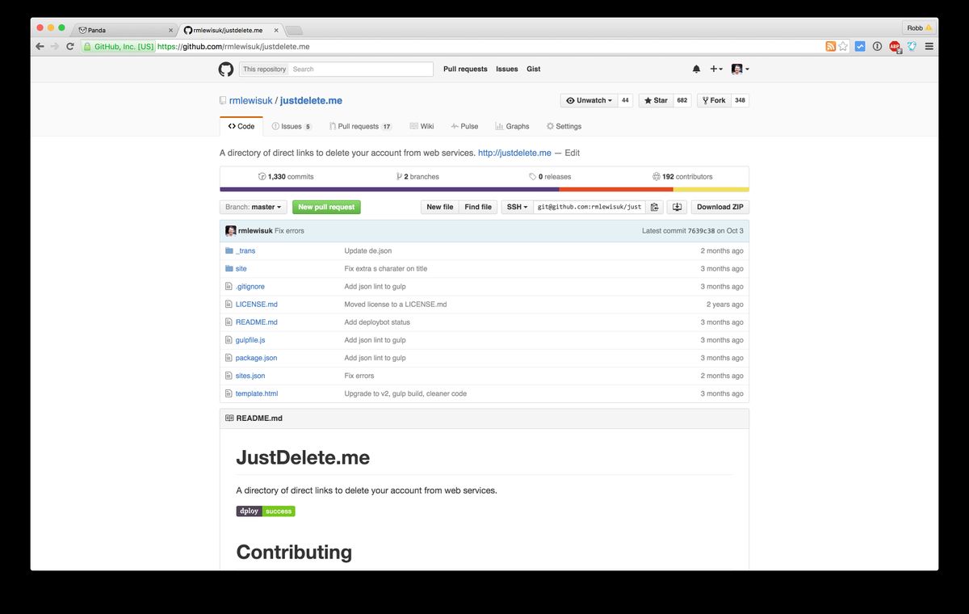Open the sites.json file link
This screenshot has height=614, width=969.
pos(250,376)
